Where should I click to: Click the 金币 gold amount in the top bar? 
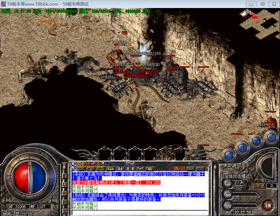click(126, 11)
